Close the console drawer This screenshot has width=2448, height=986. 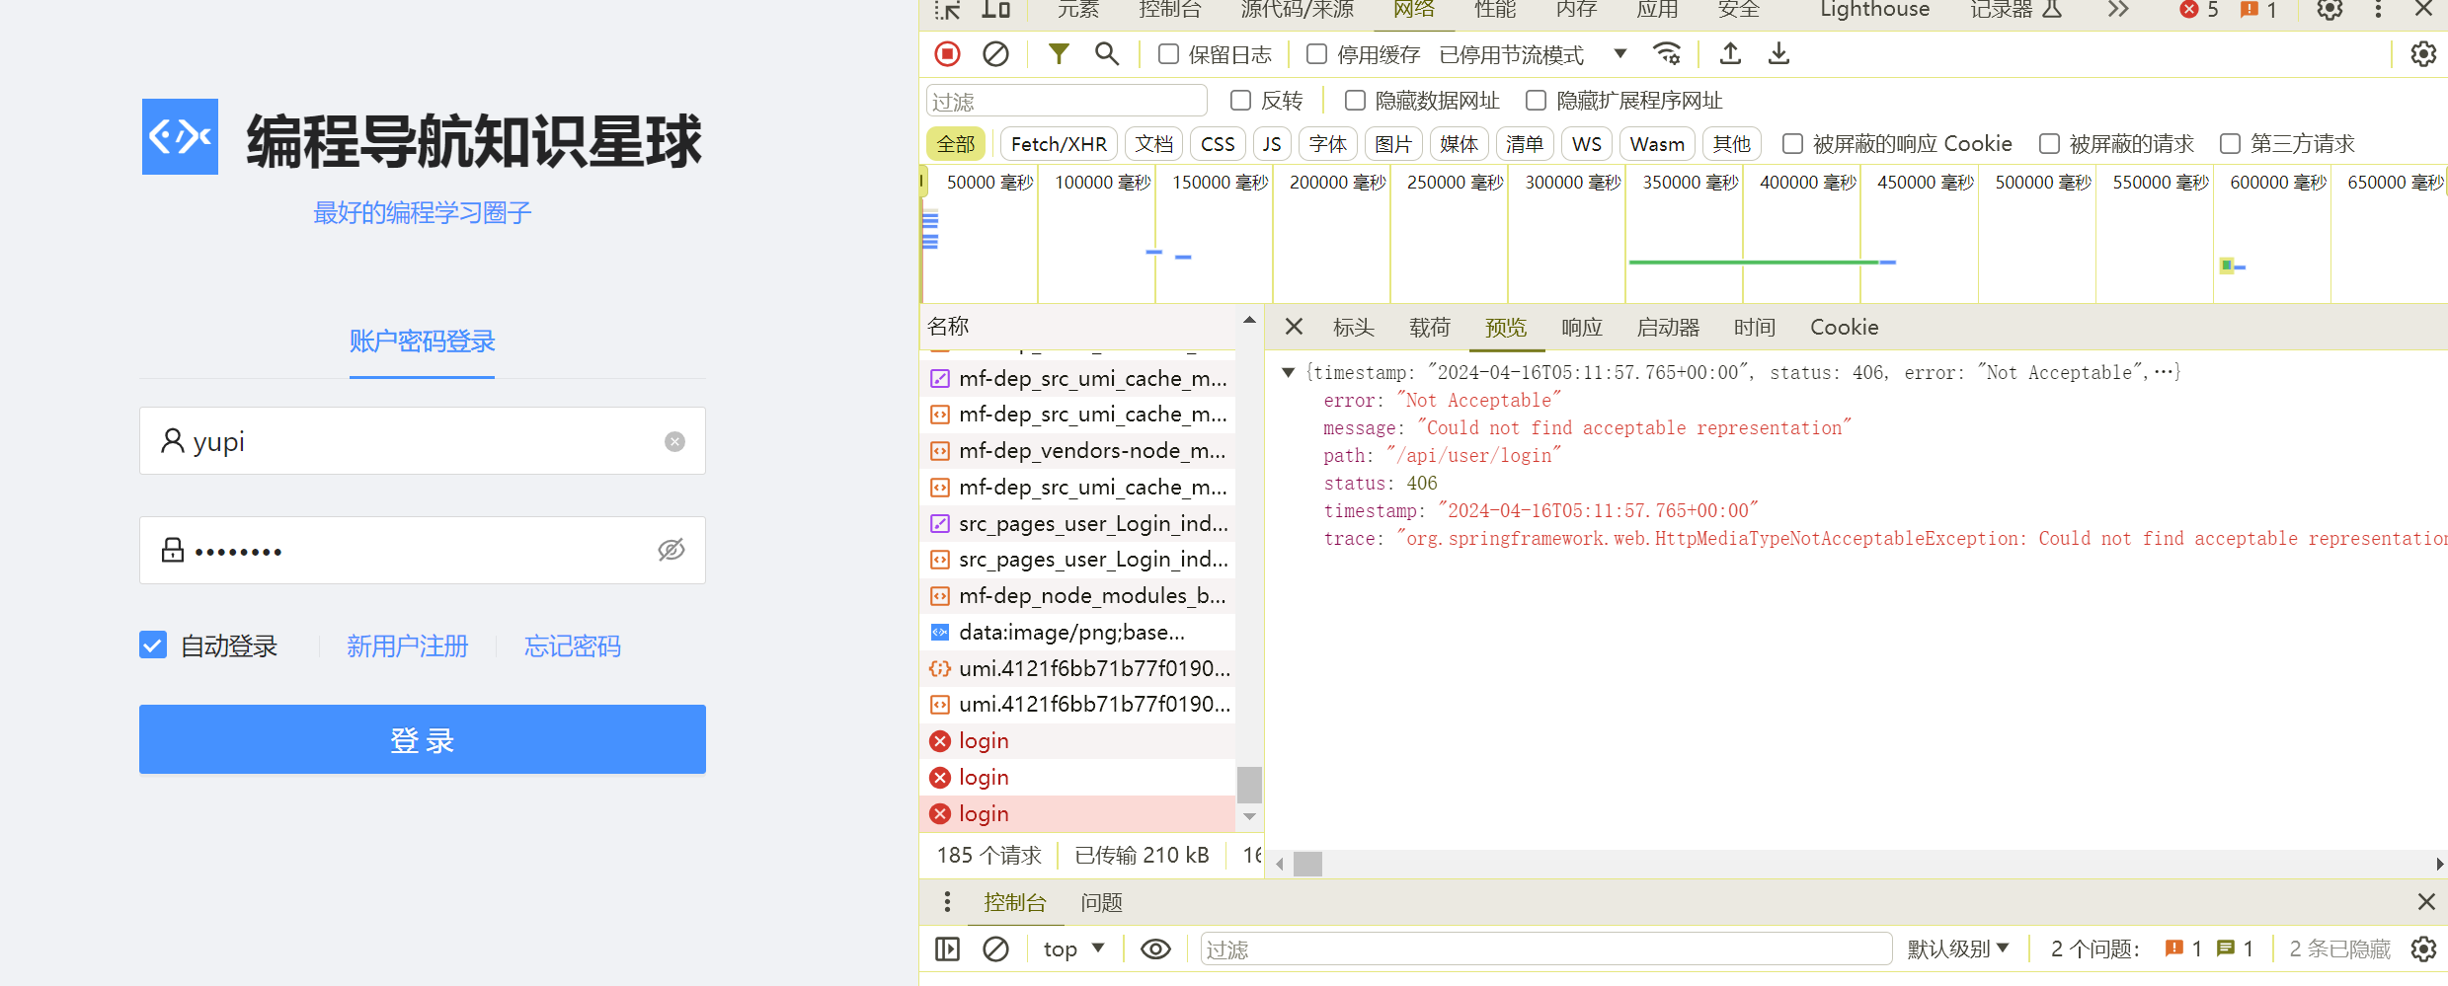tap(2426, 901)
